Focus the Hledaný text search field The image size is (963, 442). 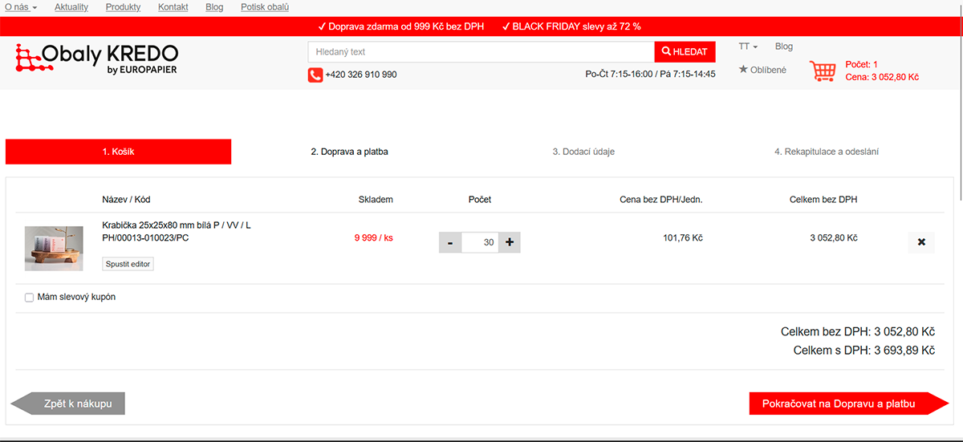481,52
